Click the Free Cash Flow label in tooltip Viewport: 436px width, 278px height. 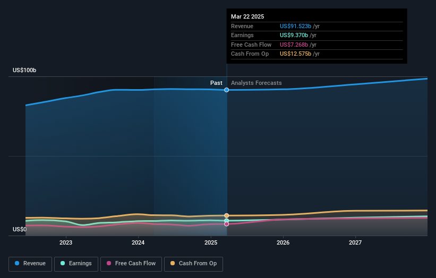tap(251, 45)
